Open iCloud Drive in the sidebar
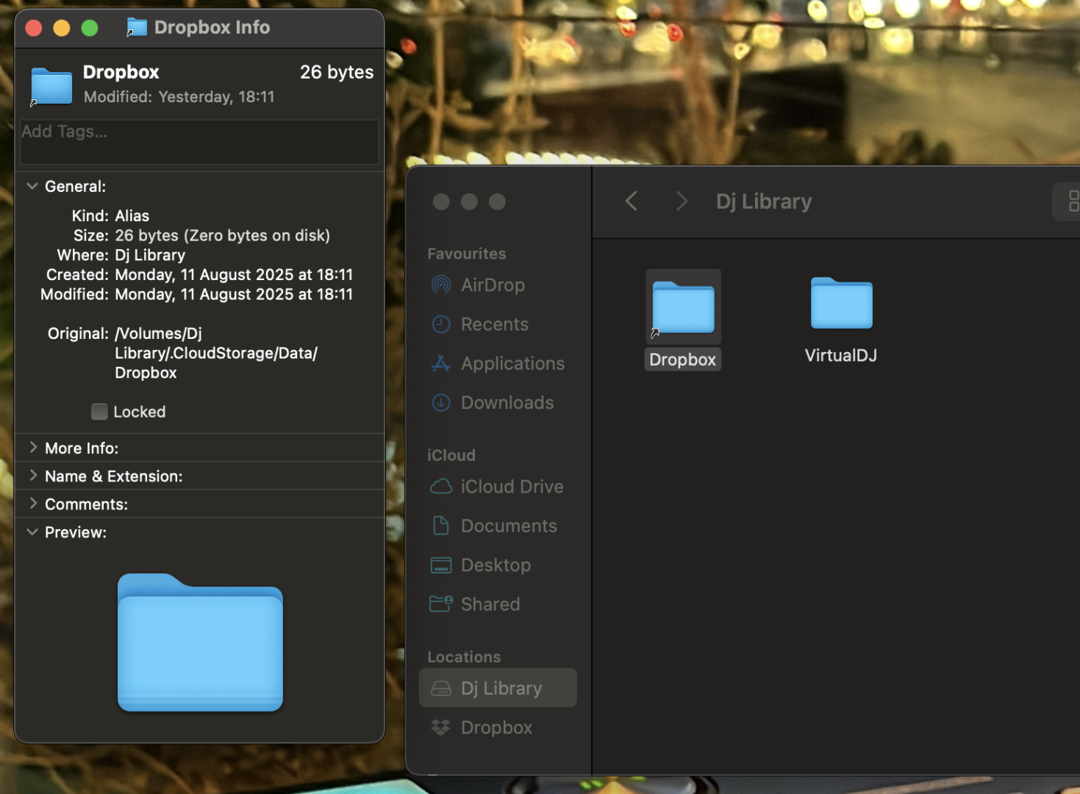This screenshot has height=794, width=1080. point(498,487)
